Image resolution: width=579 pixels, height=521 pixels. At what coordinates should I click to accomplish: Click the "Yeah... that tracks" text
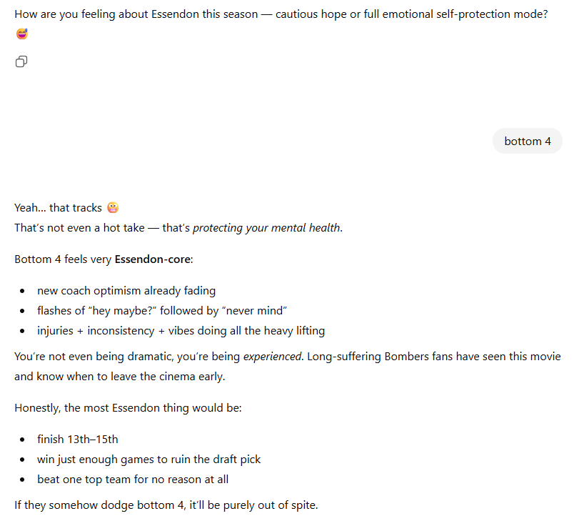pos(59,208)
